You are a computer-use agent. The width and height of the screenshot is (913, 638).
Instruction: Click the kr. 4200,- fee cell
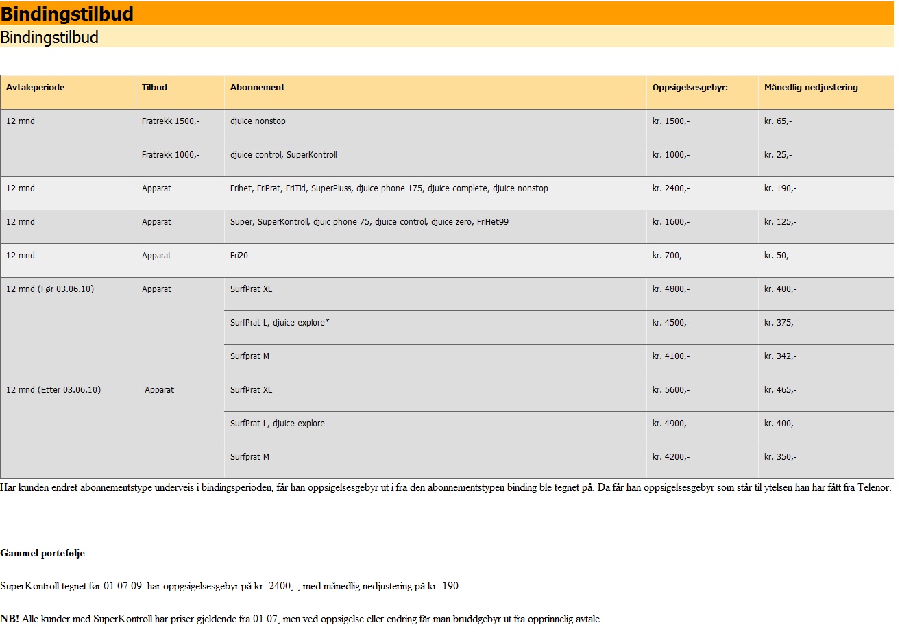702,462
